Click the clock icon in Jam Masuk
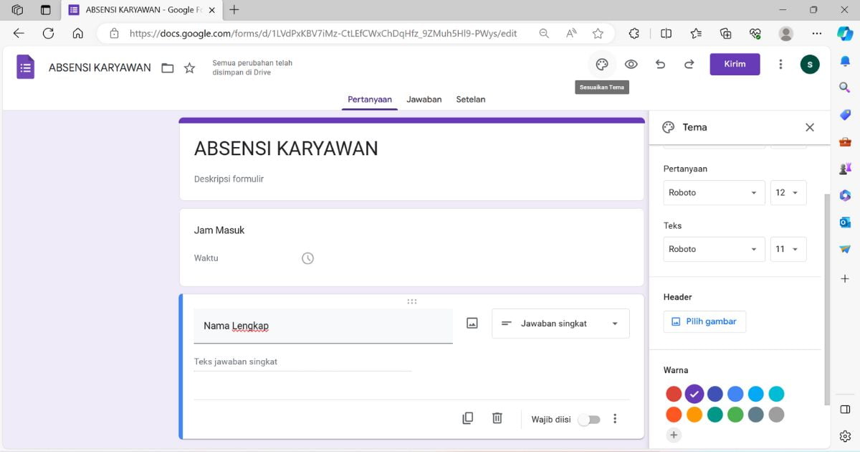The image size is (860, 452). pyautogui.click(x=307, y=258)
